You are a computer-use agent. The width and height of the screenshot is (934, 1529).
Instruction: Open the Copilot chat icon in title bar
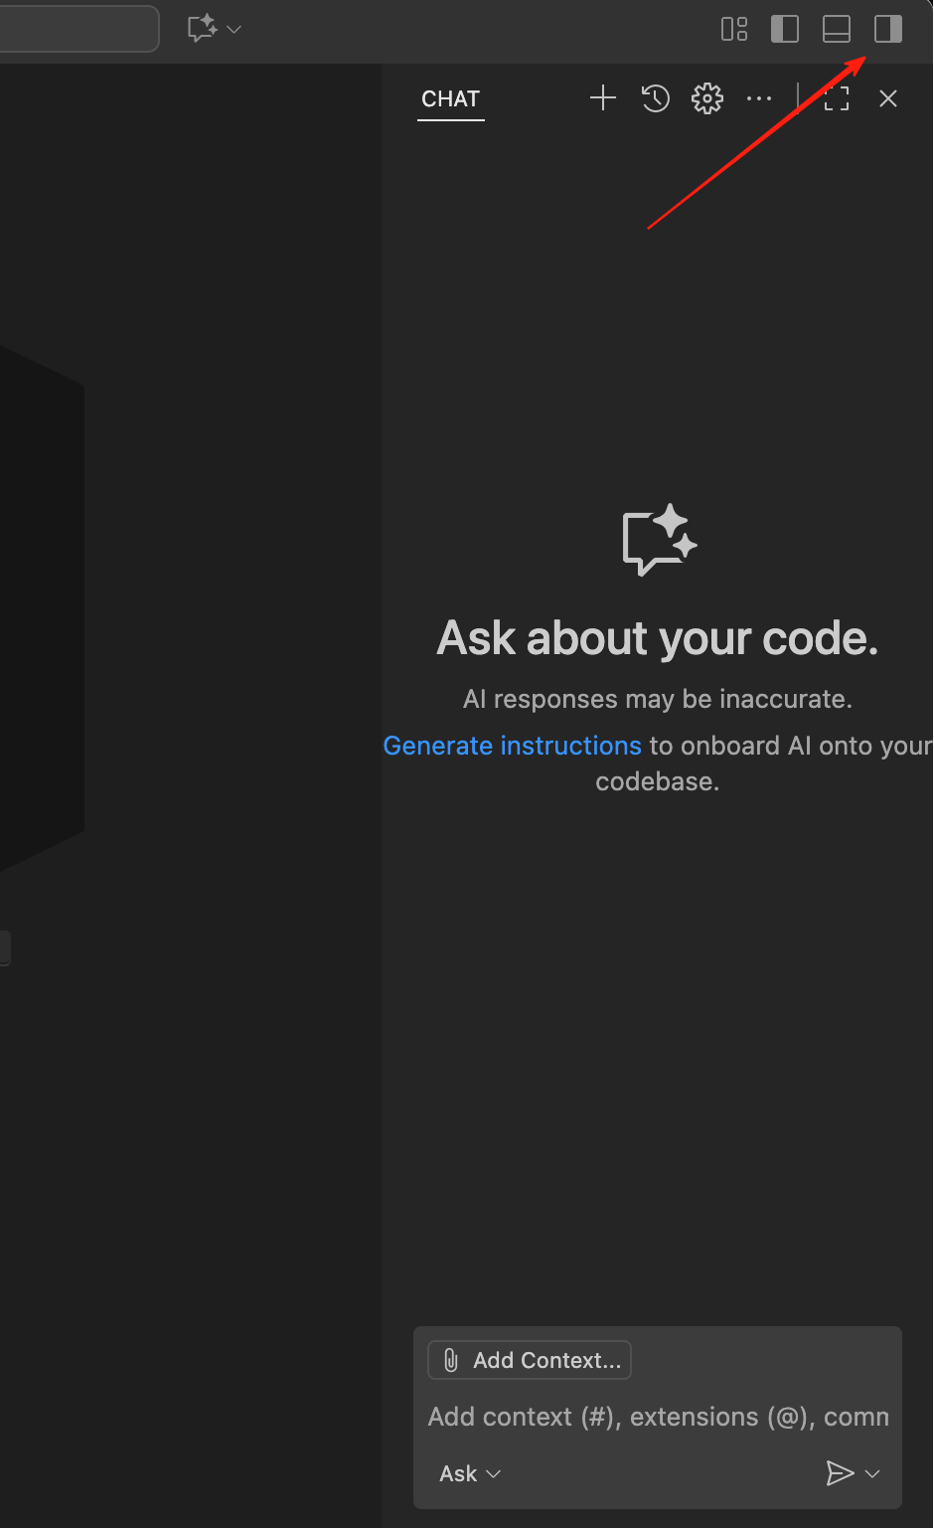coord(203,28)
